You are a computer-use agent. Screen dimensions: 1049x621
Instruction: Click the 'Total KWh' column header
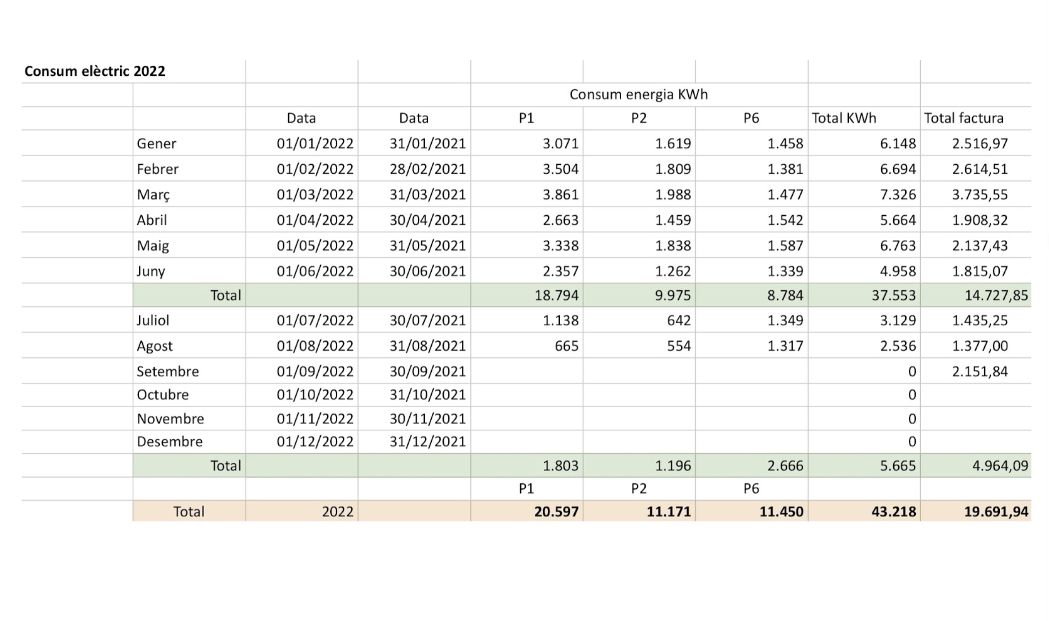[844, 118]
